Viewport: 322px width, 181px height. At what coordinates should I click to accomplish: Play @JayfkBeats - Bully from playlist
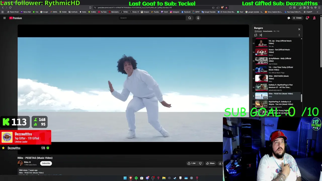pyautogui.click(x=277, y=61)
